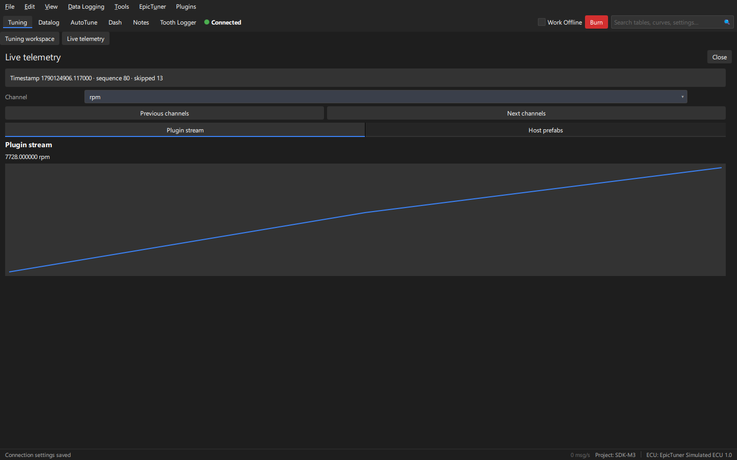
Task: Click the red Burn button
Action: (x=596, y=22)
